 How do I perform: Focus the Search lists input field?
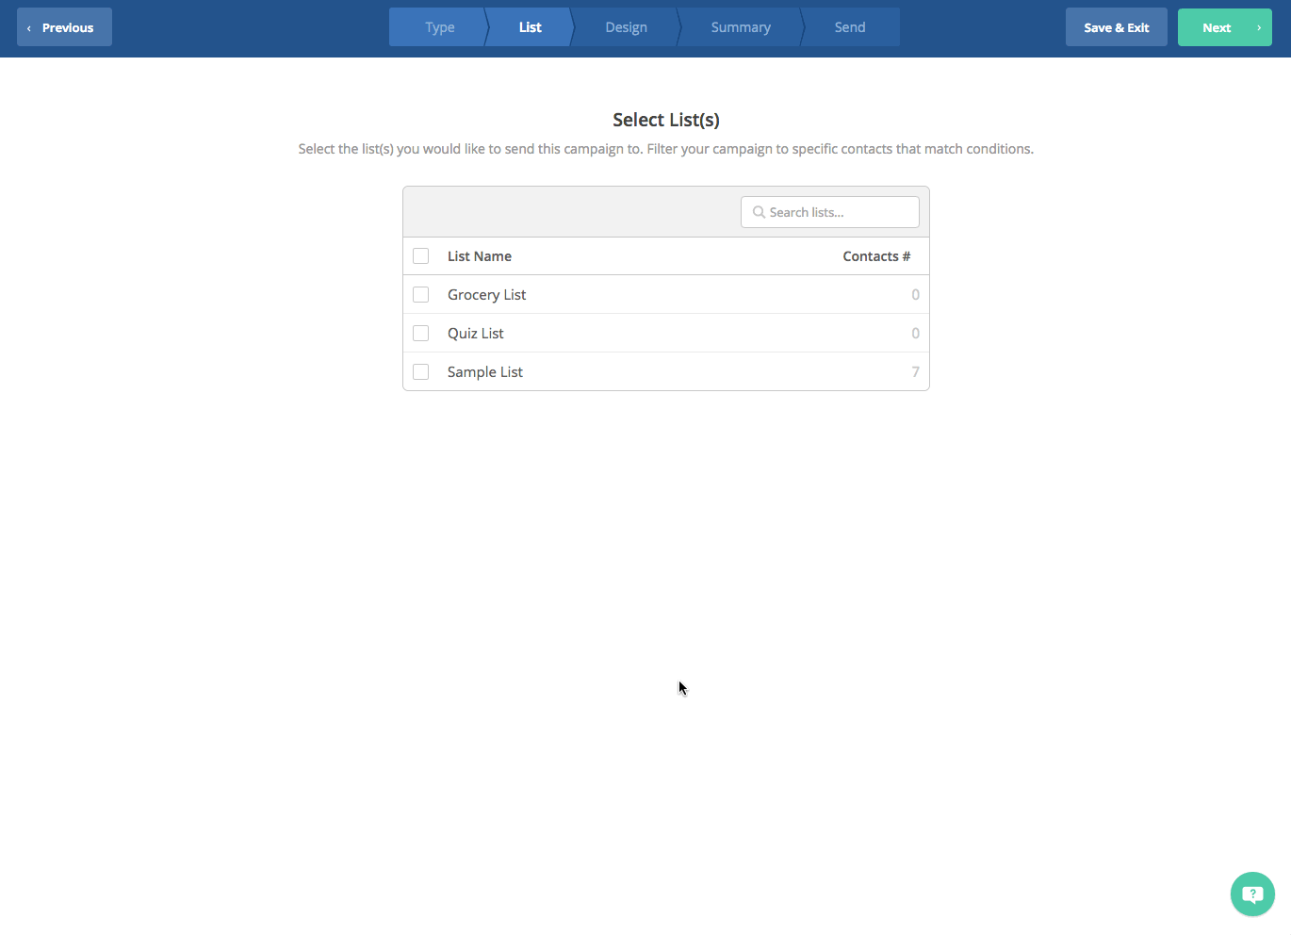click(x=839, y=212)
